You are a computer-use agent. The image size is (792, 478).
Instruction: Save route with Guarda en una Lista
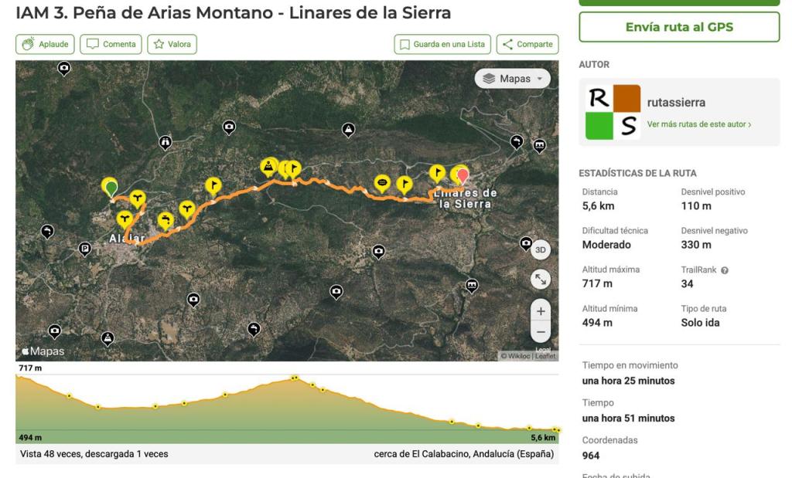point(442,44)
